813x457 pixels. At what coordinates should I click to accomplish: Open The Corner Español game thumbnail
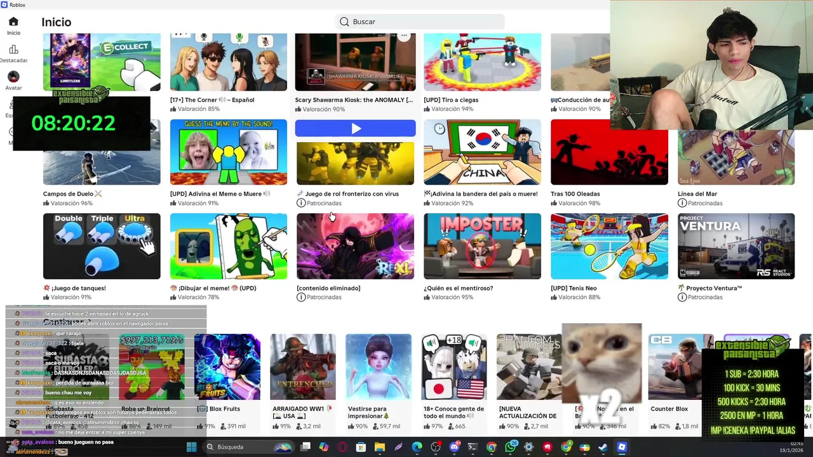pos(229,62)
